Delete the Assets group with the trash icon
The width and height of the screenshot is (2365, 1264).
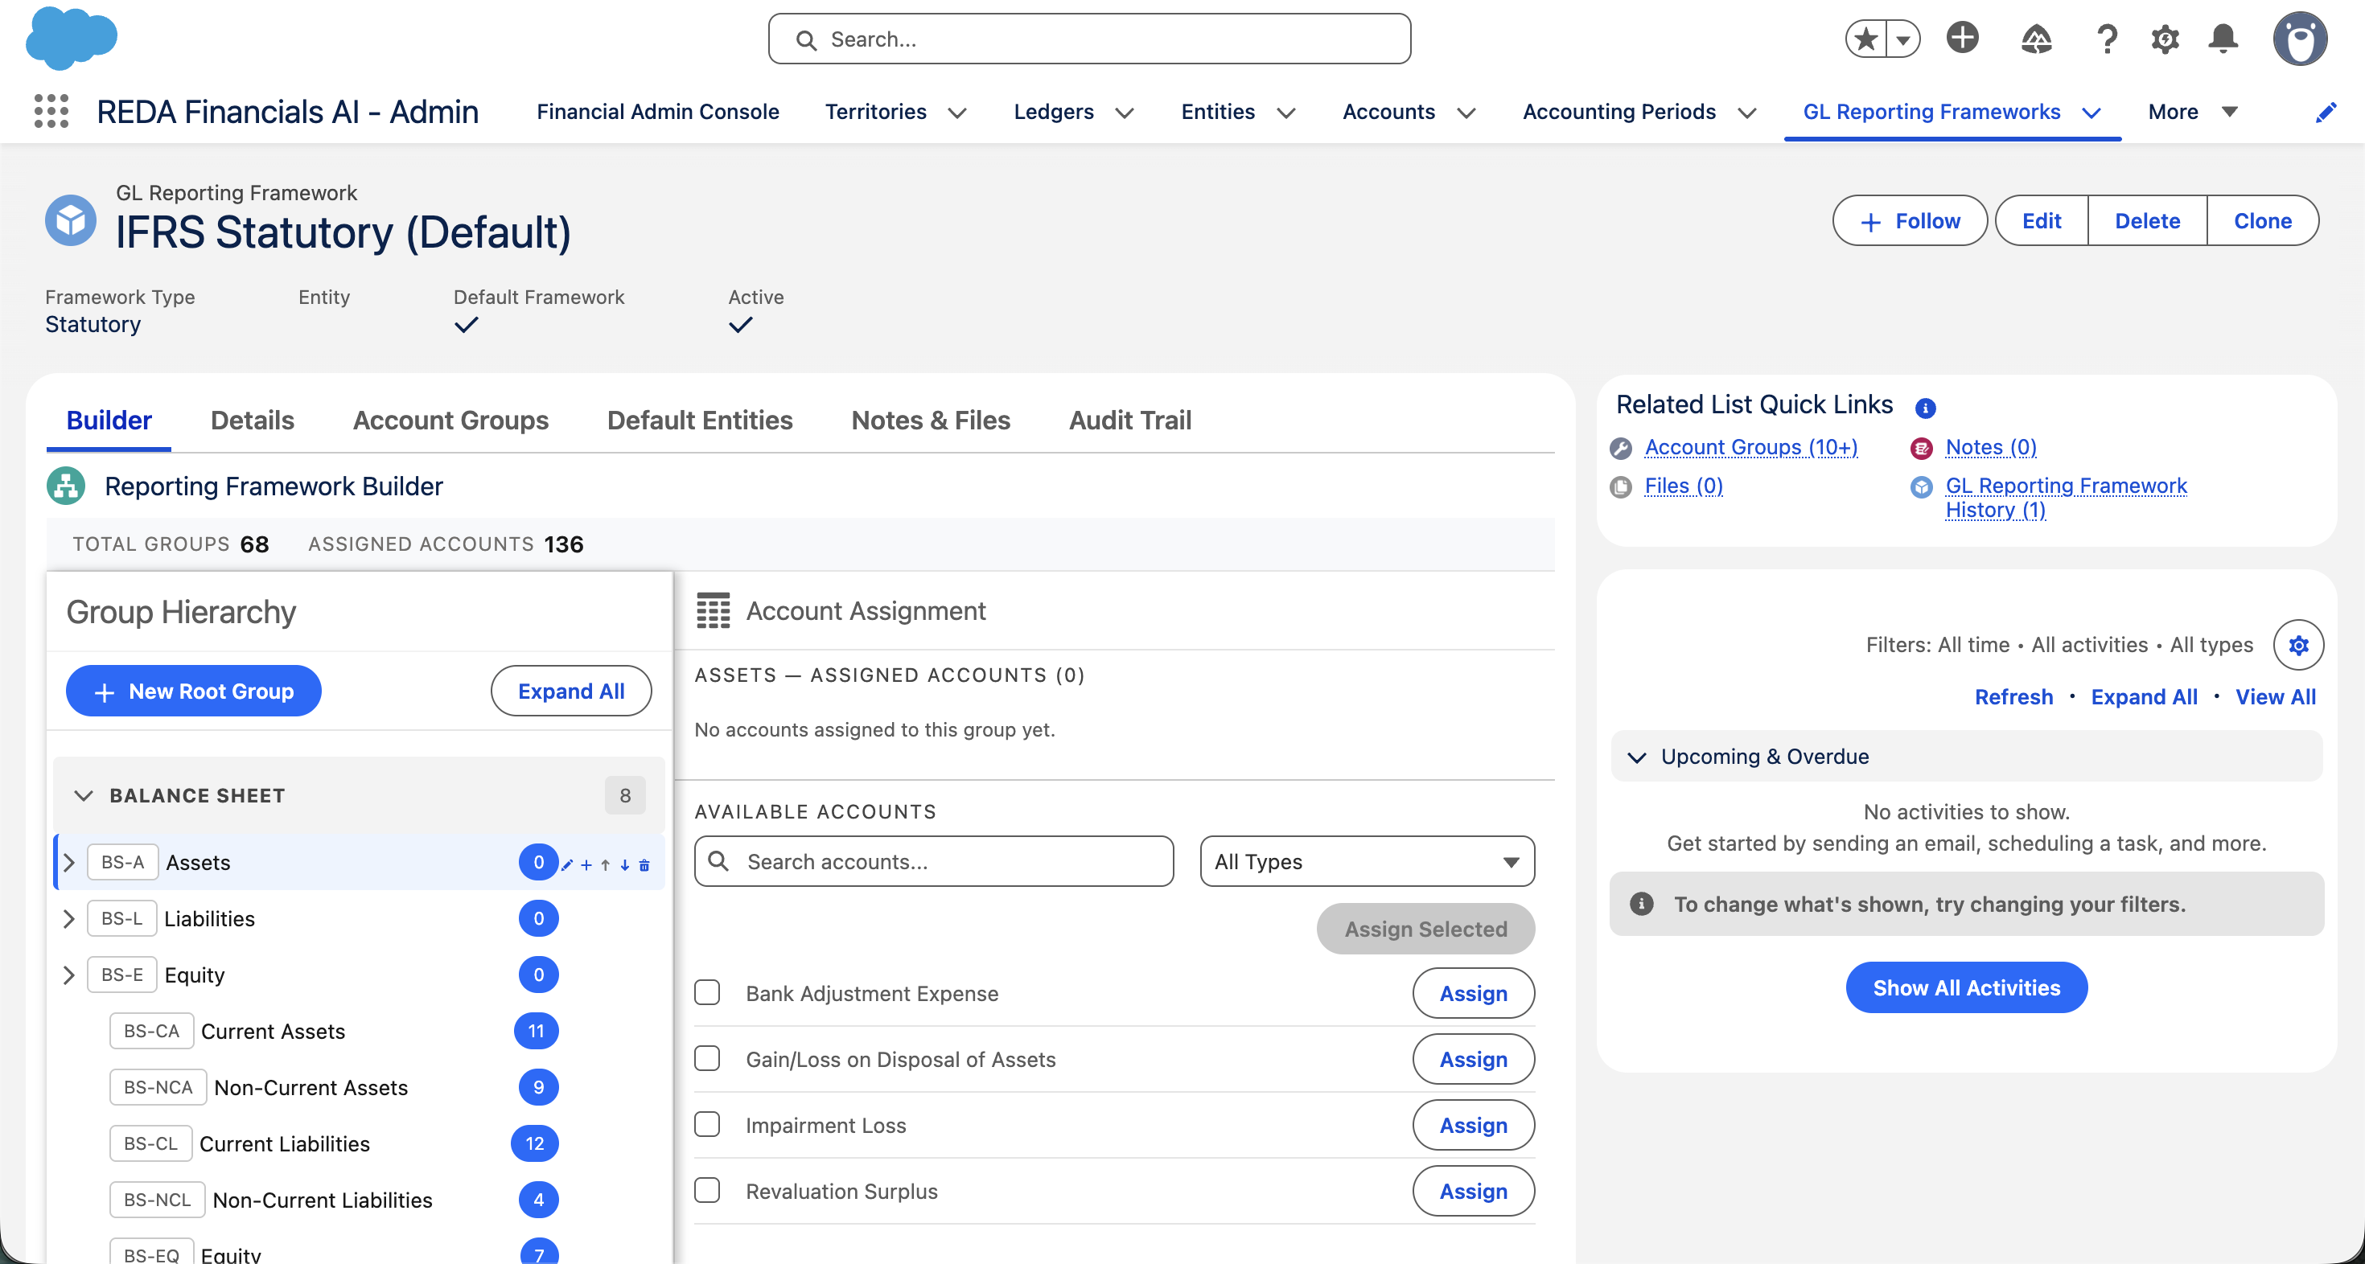(644, 864)
